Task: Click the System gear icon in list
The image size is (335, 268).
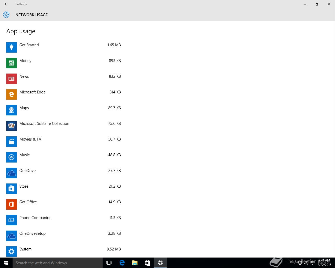Action: (12, 251)
